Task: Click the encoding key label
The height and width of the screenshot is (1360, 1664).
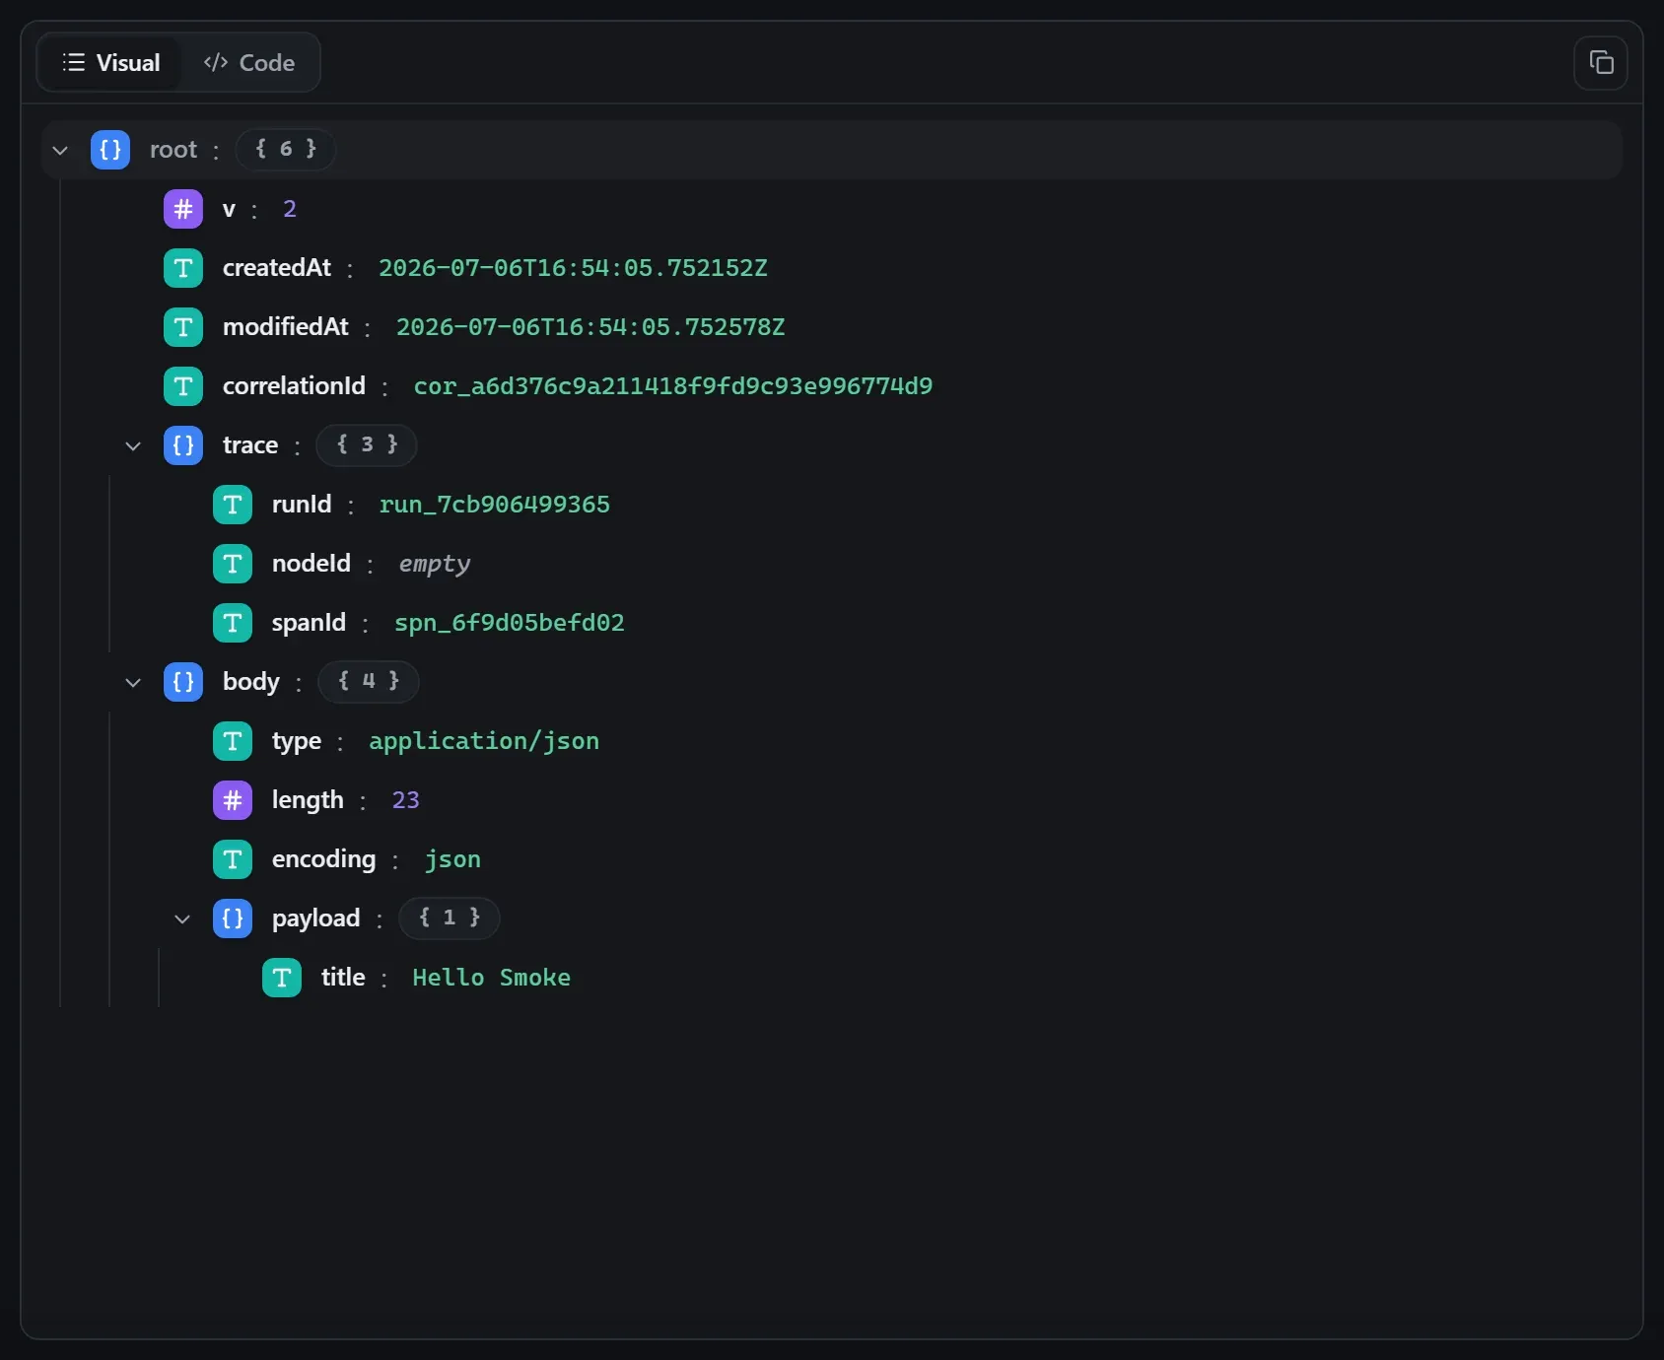Action: coord(324,859)
